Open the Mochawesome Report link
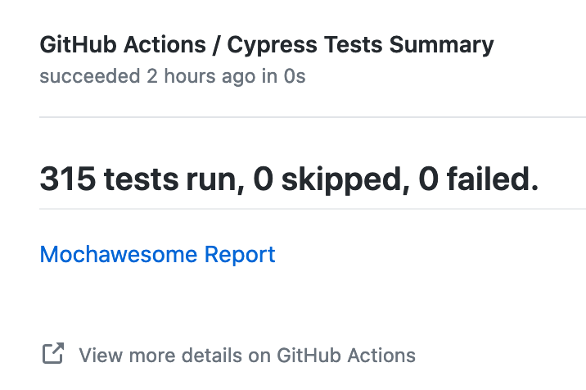 157,255
